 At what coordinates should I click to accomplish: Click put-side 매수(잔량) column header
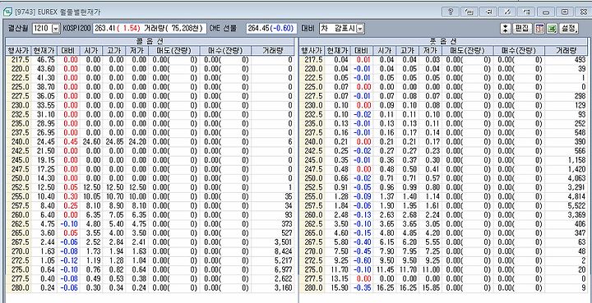(x=519, y=51)
